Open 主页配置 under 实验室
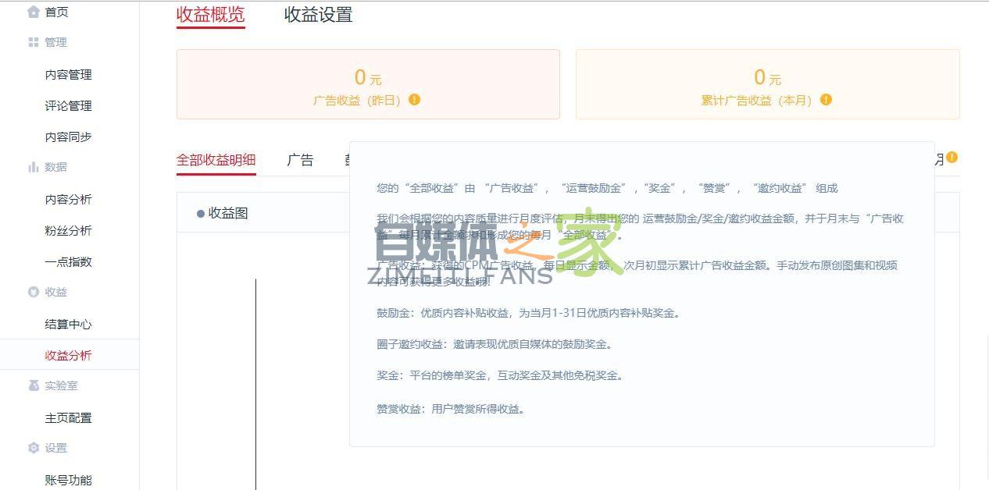The image size is (989, 490). [x=68, y=418]
